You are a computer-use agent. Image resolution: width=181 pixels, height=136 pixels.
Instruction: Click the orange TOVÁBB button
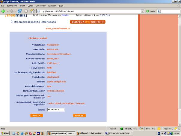80,116
